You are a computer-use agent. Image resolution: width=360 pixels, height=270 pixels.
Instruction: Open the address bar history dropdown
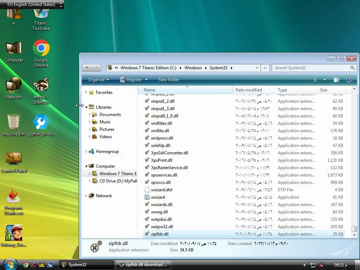pos(257,68)
